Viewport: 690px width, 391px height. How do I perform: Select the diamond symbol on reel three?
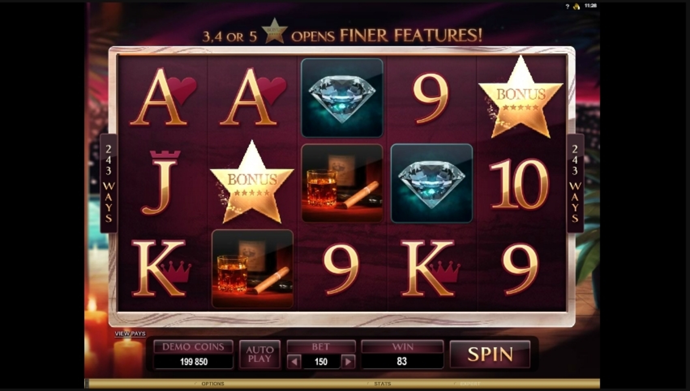(x=342, y=98)
